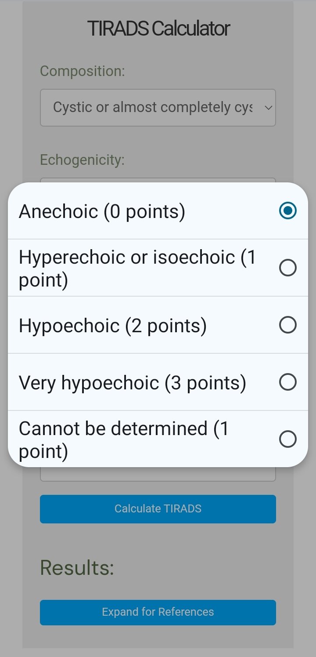Viewport: 316px width, 657px height.
Task: Tap the 'Very hypoechoic (3 points)' text
Action: pos(132,383)
